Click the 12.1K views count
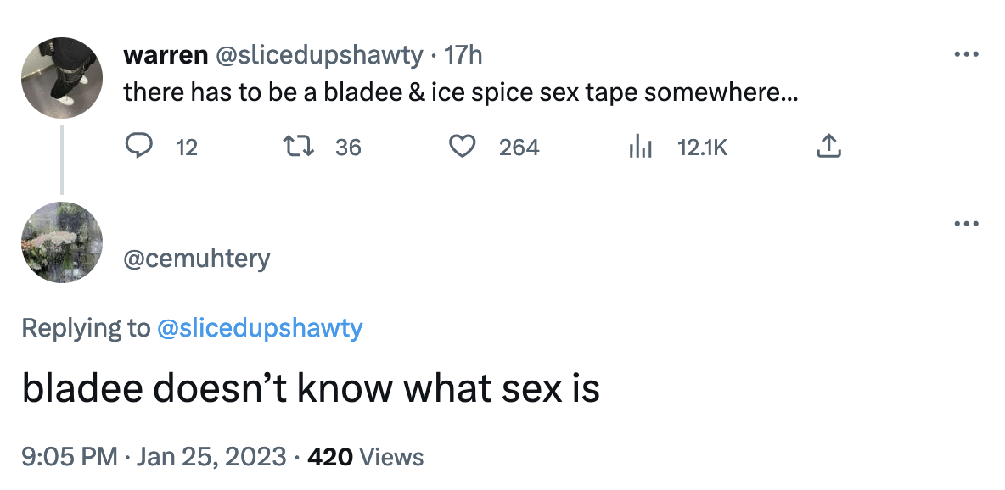This screenshot has width=1005, height=490. [x=701, y=147]
